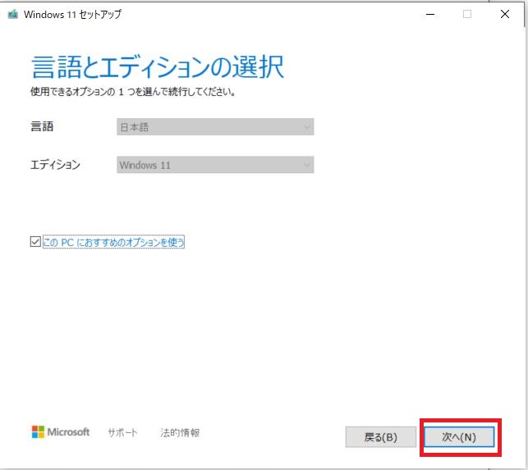Close the Windows 11 setup window
Image resolution: width=528 pixels, height=470 pixels.
(x=503, y=14)
